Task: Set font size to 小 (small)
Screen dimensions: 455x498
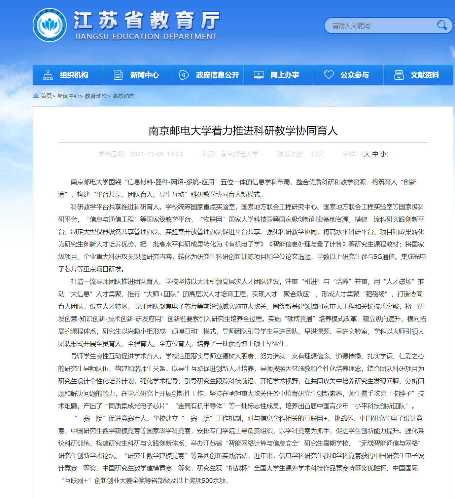Action: pyautogui.click(x=383, y=154)
